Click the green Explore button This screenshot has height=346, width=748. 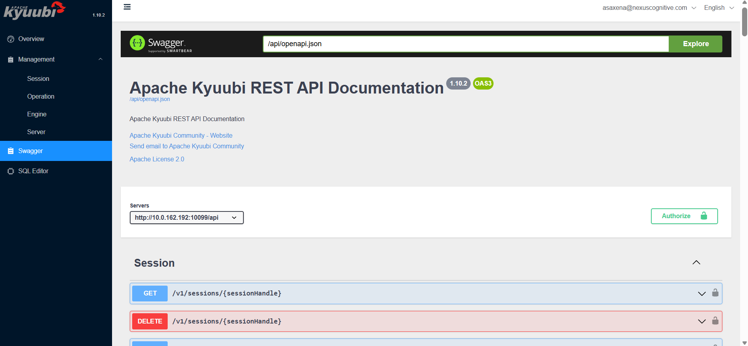click(696, 44)
